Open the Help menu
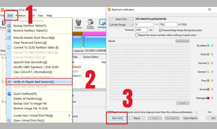 (49, 15)
